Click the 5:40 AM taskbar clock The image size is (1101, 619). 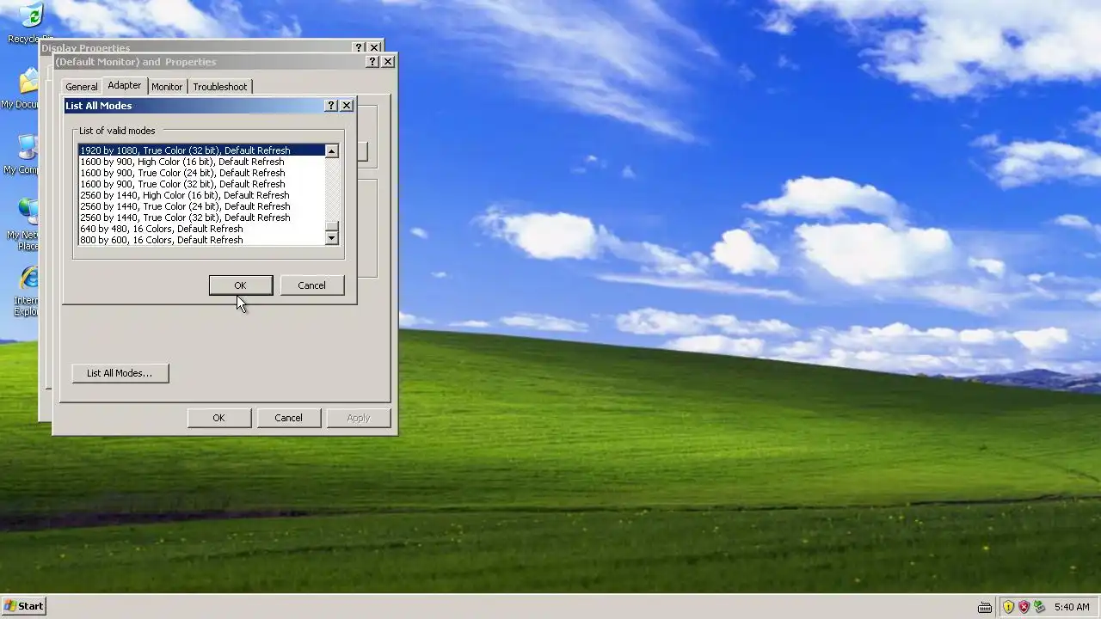pos(1072,607)
